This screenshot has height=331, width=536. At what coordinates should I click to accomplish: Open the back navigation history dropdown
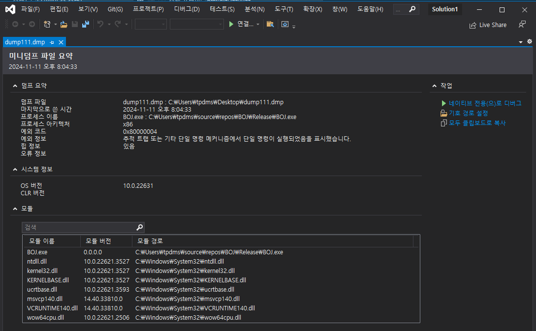coord(24,24)
